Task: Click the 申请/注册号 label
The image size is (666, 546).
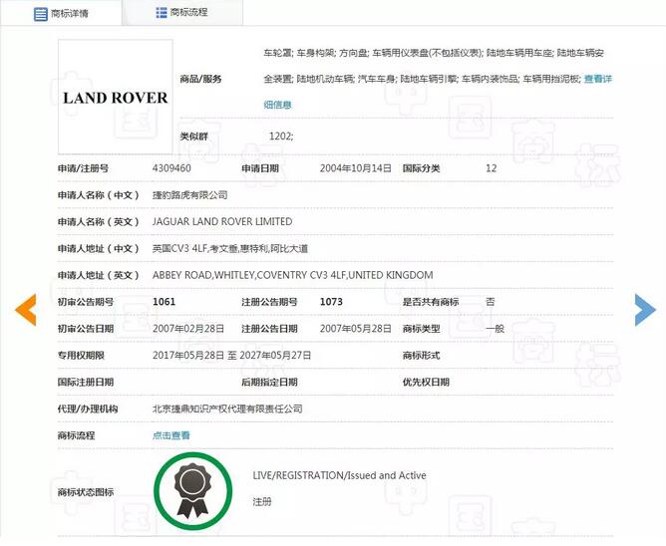Action: [x=84, y=168]
